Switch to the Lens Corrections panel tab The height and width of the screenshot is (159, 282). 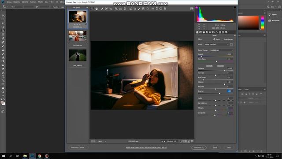tap(213, 32)
